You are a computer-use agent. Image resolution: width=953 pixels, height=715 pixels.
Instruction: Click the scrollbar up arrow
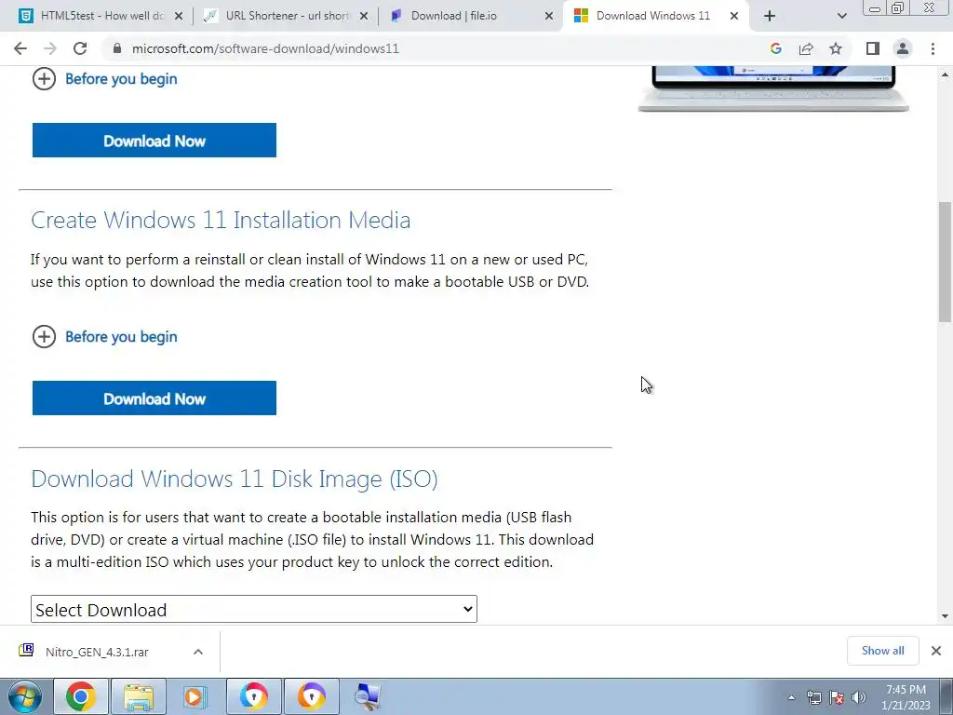coord(945,74)
